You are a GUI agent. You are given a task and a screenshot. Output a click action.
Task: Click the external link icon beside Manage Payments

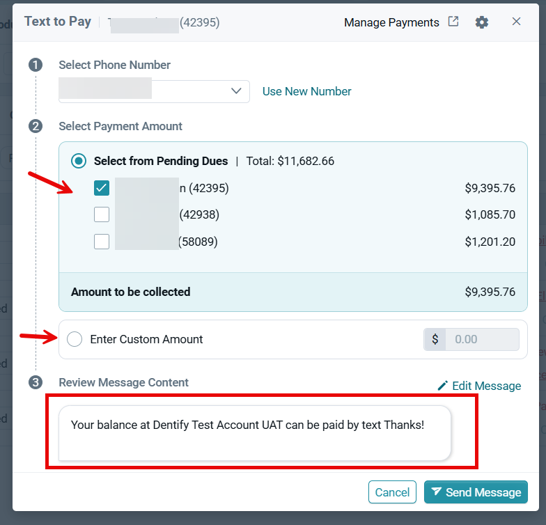(453, 21)
